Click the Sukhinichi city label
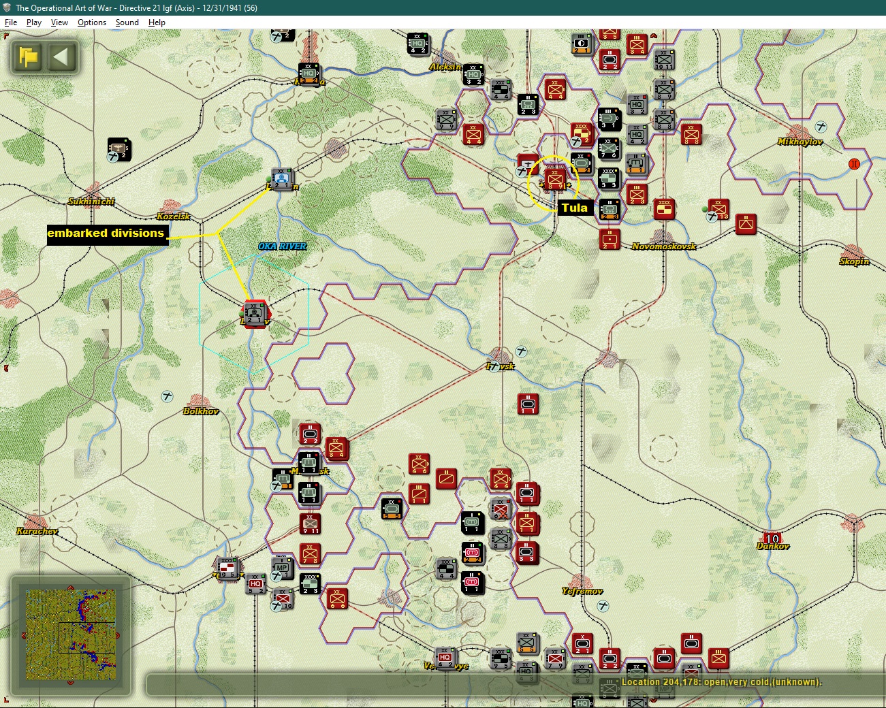 click(91, 202)
